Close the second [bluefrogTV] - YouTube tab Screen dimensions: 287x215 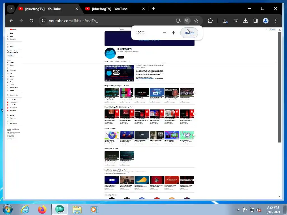(143, 9)
